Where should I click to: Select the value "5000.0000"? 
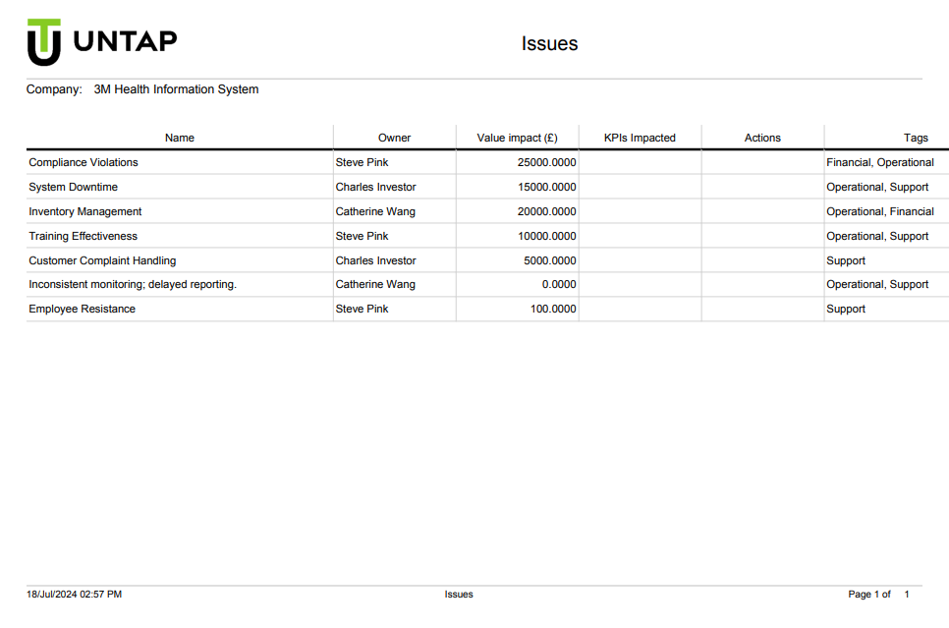[549, 260]
